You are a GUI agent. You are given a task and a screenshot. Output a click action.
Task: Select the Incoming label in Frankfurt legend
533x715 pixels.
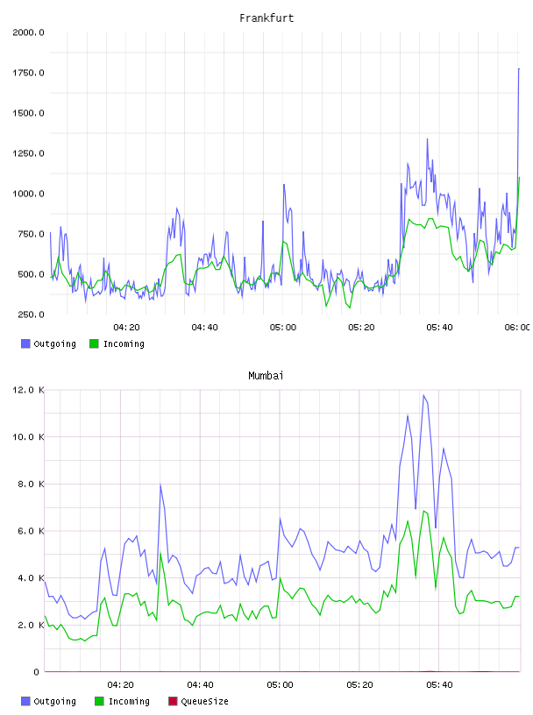tap(124, 343)
